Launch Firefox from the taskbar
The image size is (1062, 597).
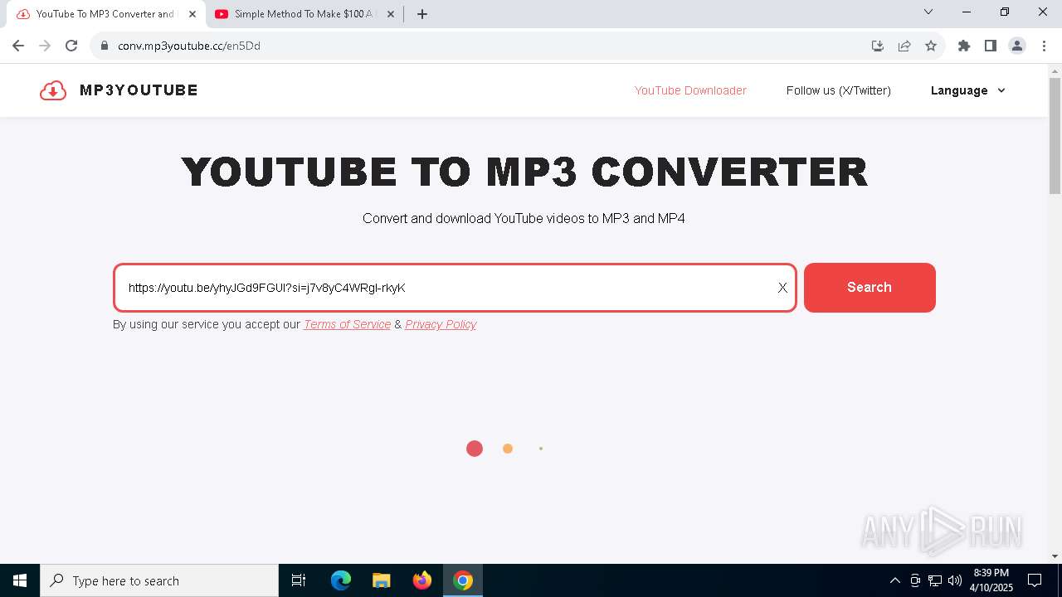[422, 580]
